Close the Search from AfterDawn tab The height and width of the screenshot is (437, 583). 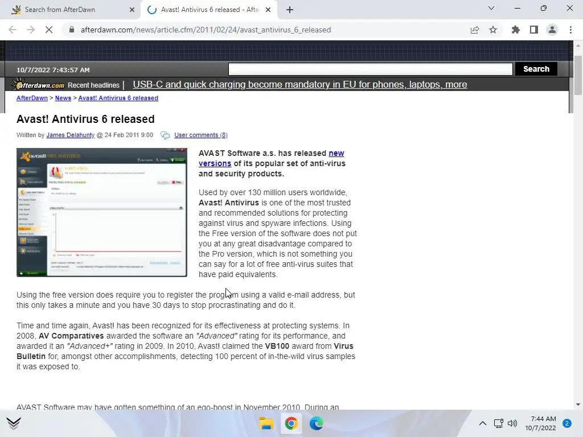(x=132, y=10)
